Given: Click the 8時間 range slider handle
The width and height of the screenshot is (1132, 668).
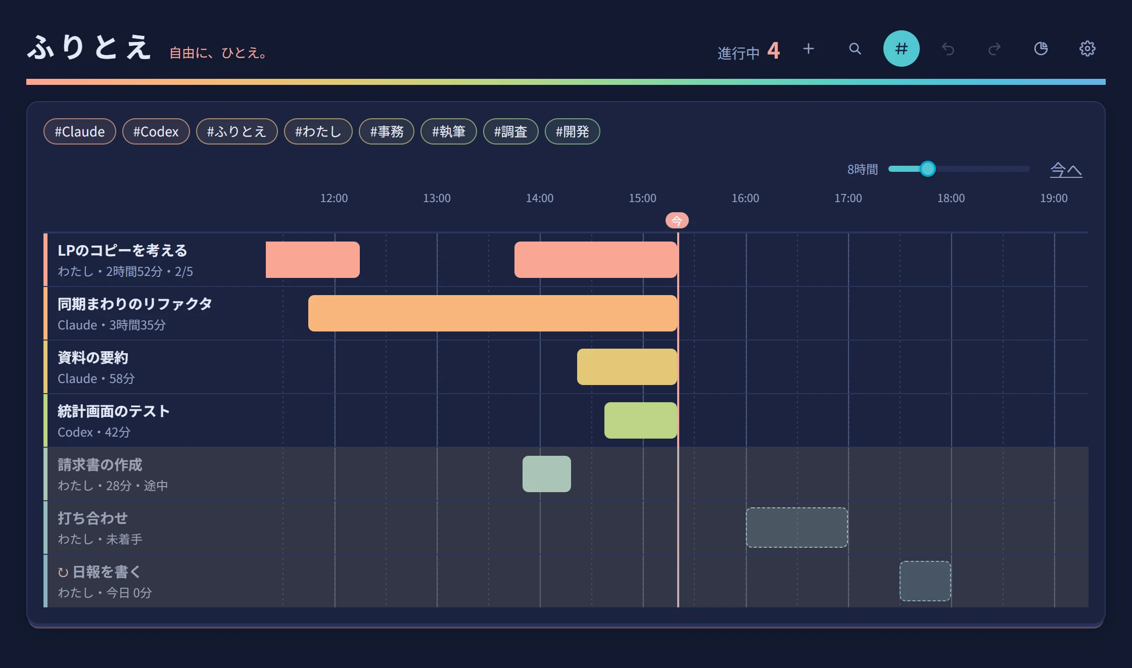Looking at the screenshot, I should [x=928, y=169].
